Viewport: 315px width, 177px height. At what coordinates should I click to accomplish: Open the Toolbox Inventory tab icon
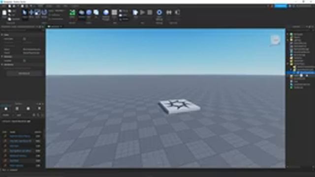[x=17, y=109]
